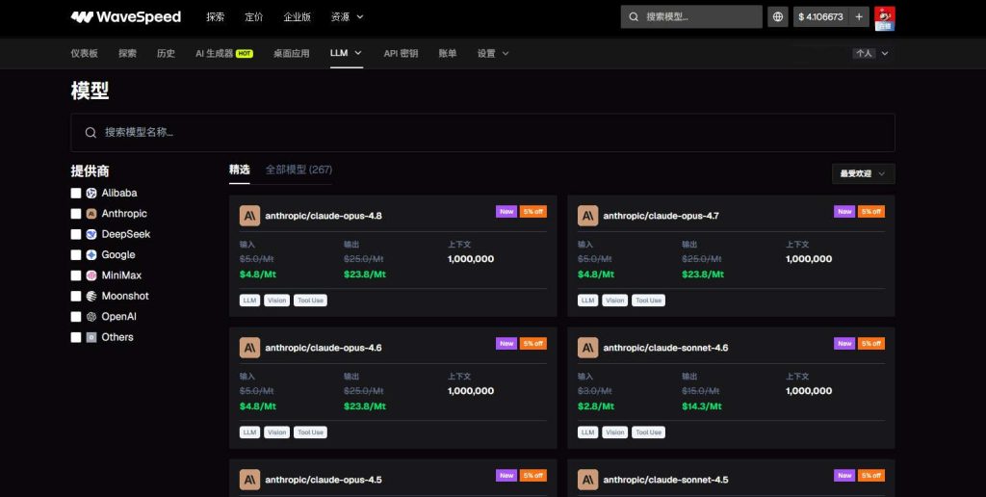The width and height of the screenshot is (986, 497).
Task: Check the Alibaba provider checkbox
Action: point(76,194)
